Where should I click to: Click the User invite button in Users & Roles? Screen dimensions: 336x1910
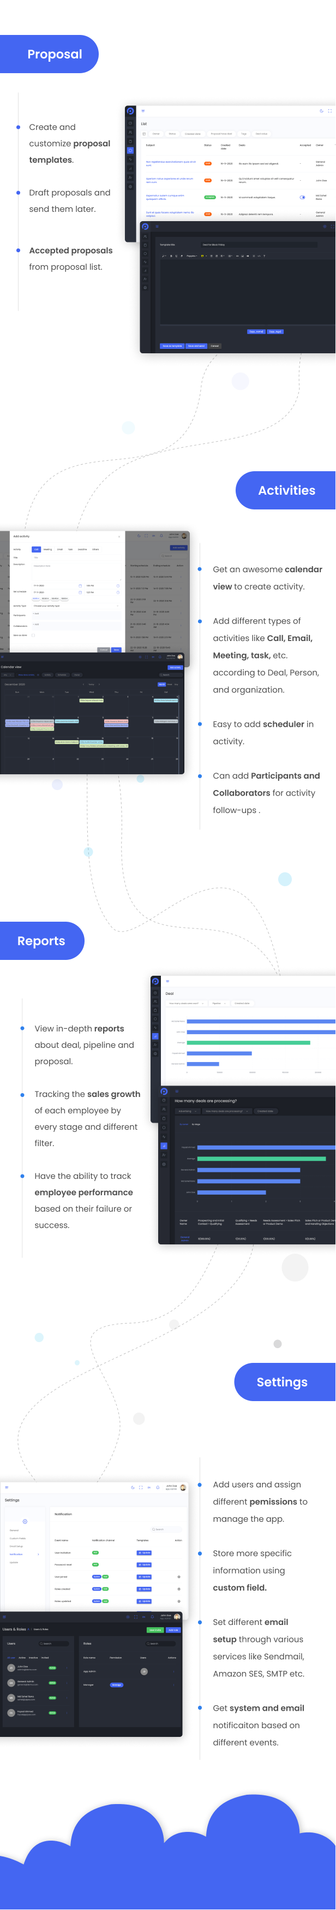(155, 1630)
